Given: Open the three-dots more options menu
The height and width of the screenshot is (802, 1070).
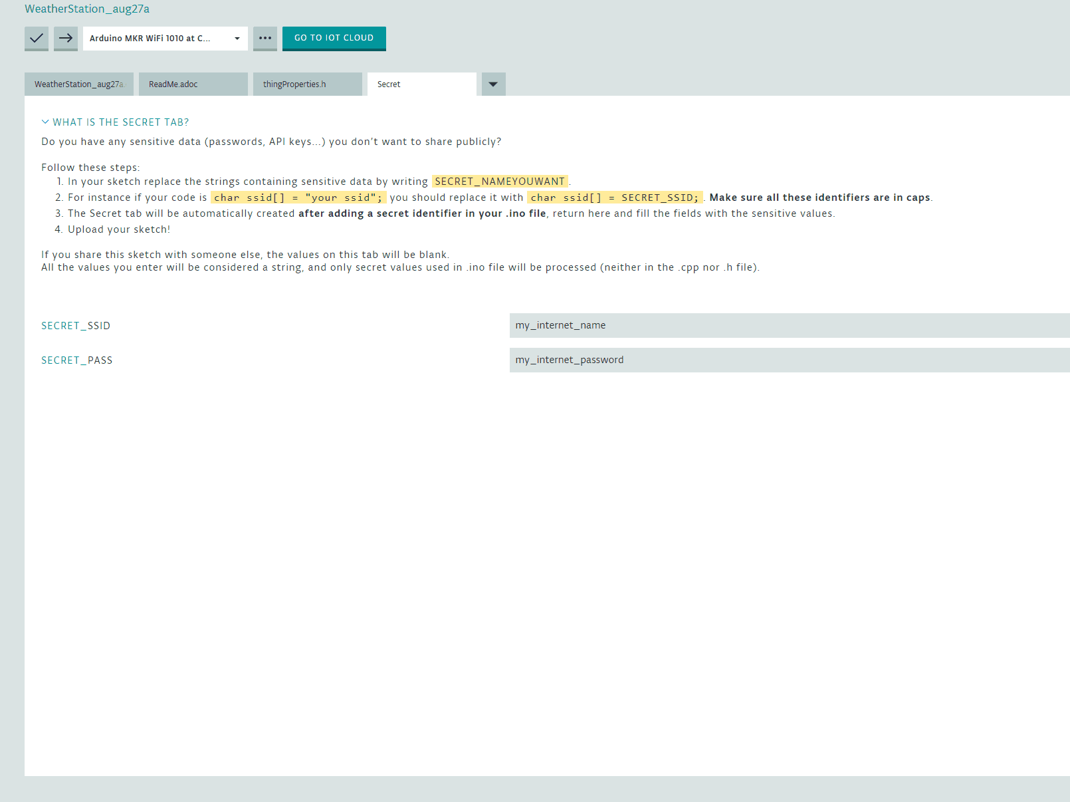Looking at the screenshot, I should click(265, 38).
